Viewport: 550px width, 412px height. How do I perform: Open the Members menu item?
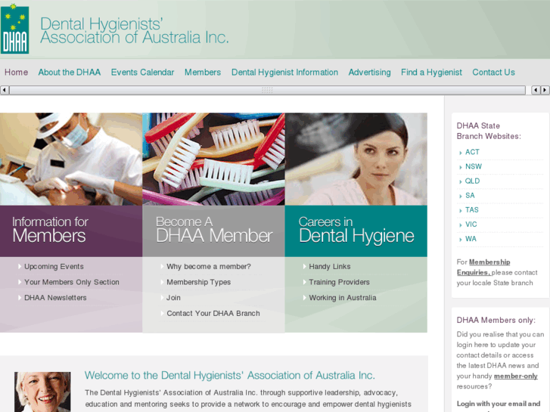point(203,73)
